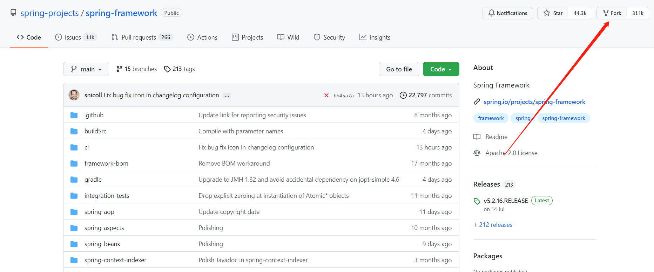
Task: Open the integration-tests folder
Action: tap(107, 195)
